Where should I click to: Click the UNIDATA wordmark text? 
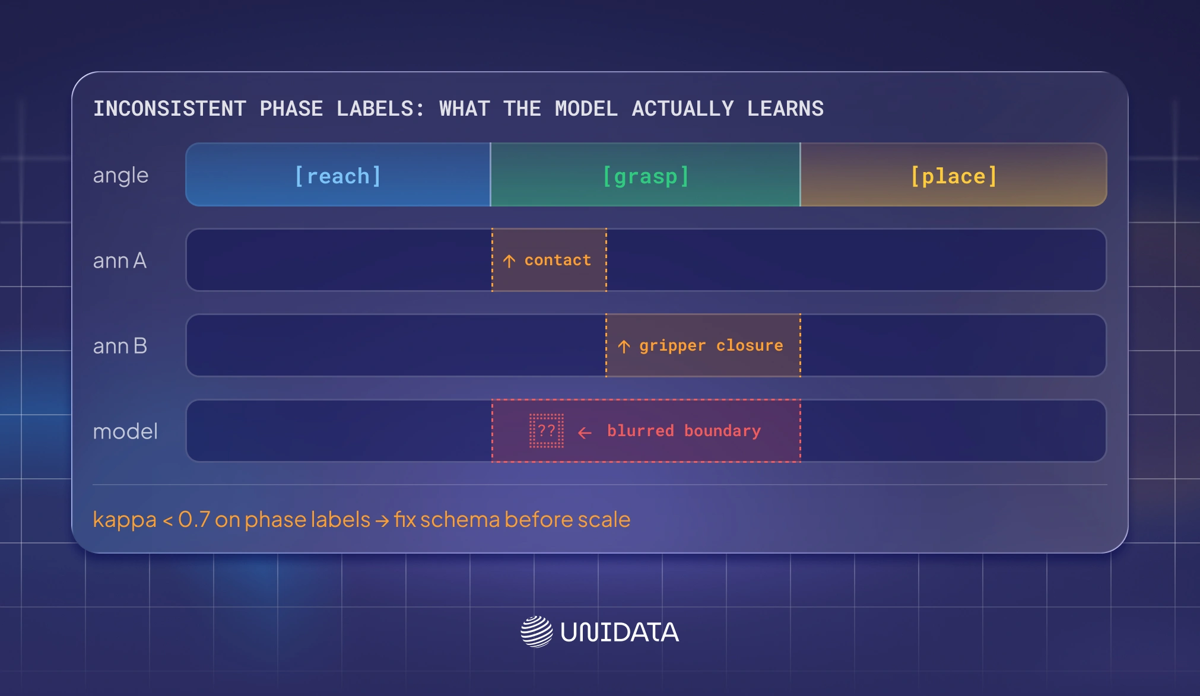point(620,633)
